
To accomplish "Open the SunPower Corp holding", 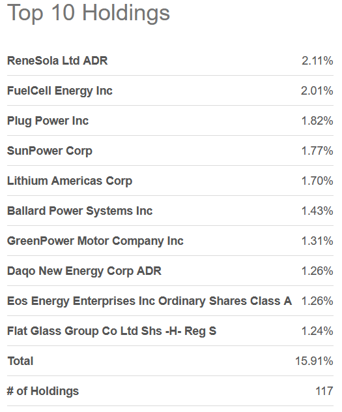I will click(50, 151).
